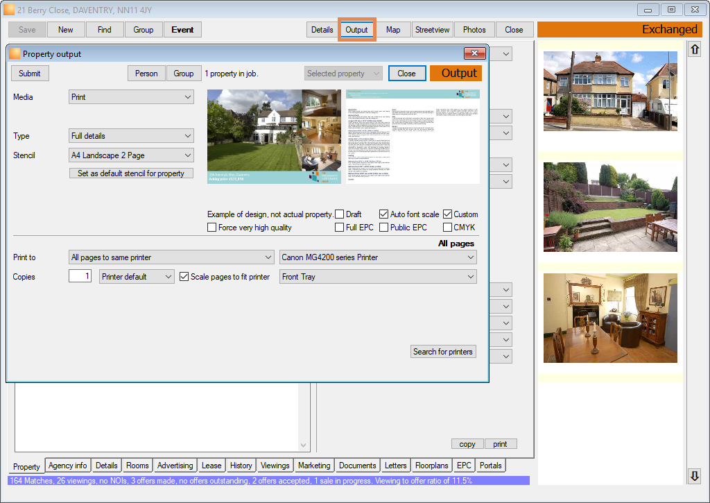
Task: Switch to the Floorplans tab
Action: tap(431, 466)
